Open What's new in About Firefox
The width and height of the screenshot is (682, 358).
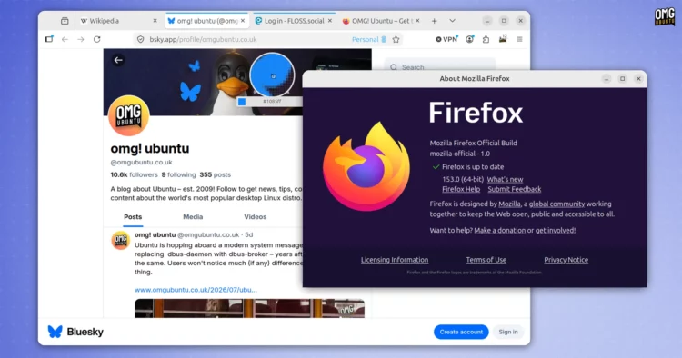click(505, 179)
